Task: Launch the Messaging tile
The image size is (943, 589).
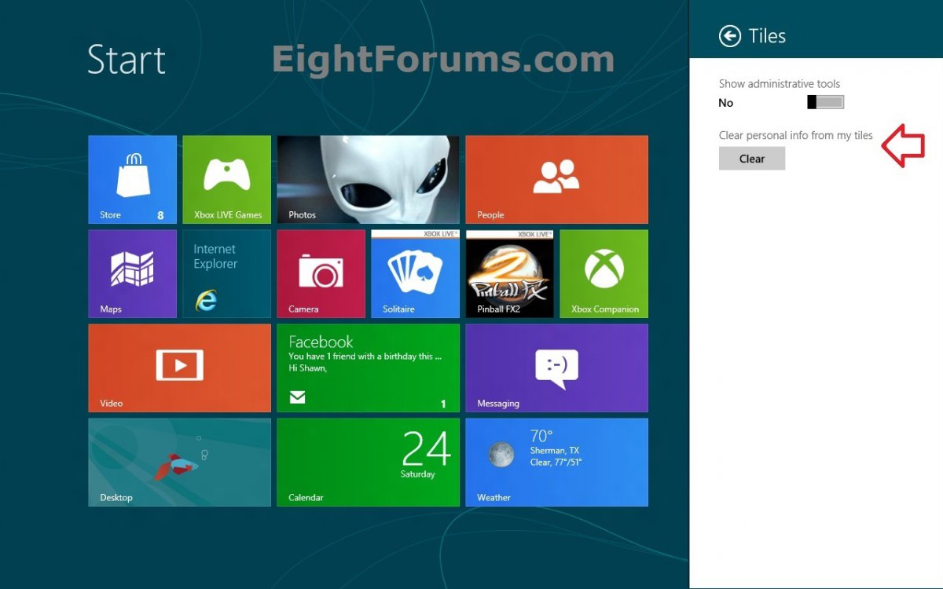Action: tap(556, 368)
